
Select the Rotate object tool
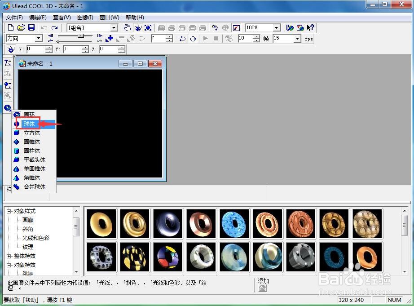(138, 27)
